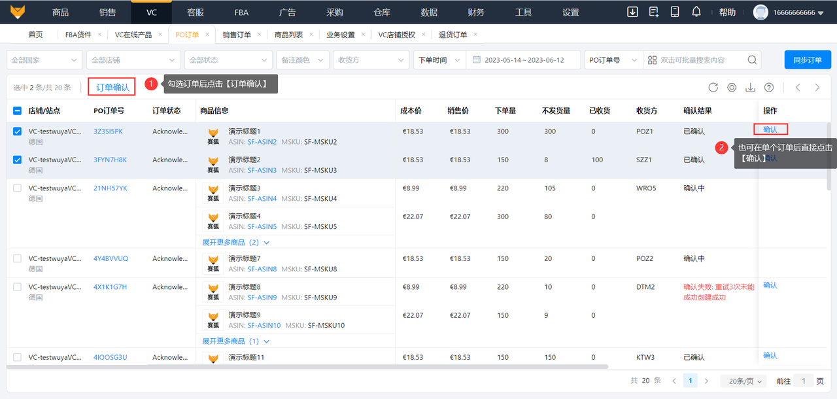This screenshot has height=399, width=837.
Task: Close the 商品列表 tab
Action: point(311,35)
